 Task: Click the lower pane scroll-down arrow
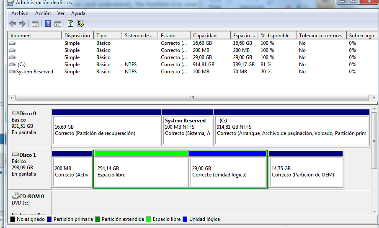(374, 212)
